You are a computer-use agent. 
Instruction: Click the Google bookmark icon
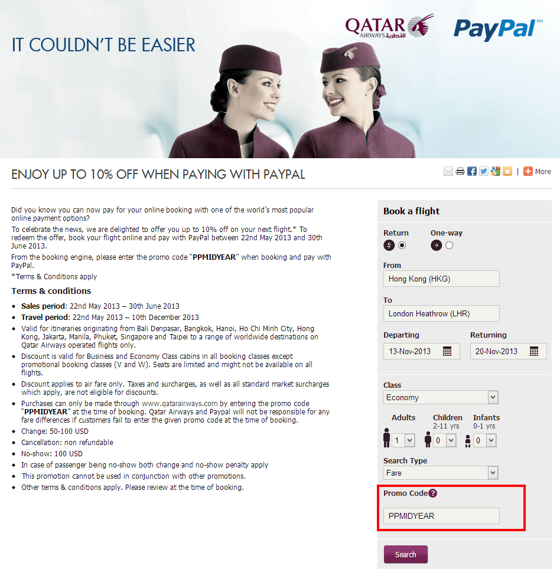(496, 171)
